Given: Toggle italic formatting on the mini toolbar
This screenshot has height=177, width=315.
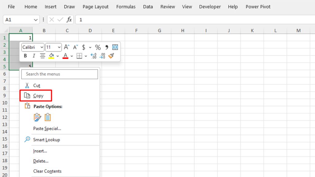Looking at the screenshot, I should click(34, 56).
